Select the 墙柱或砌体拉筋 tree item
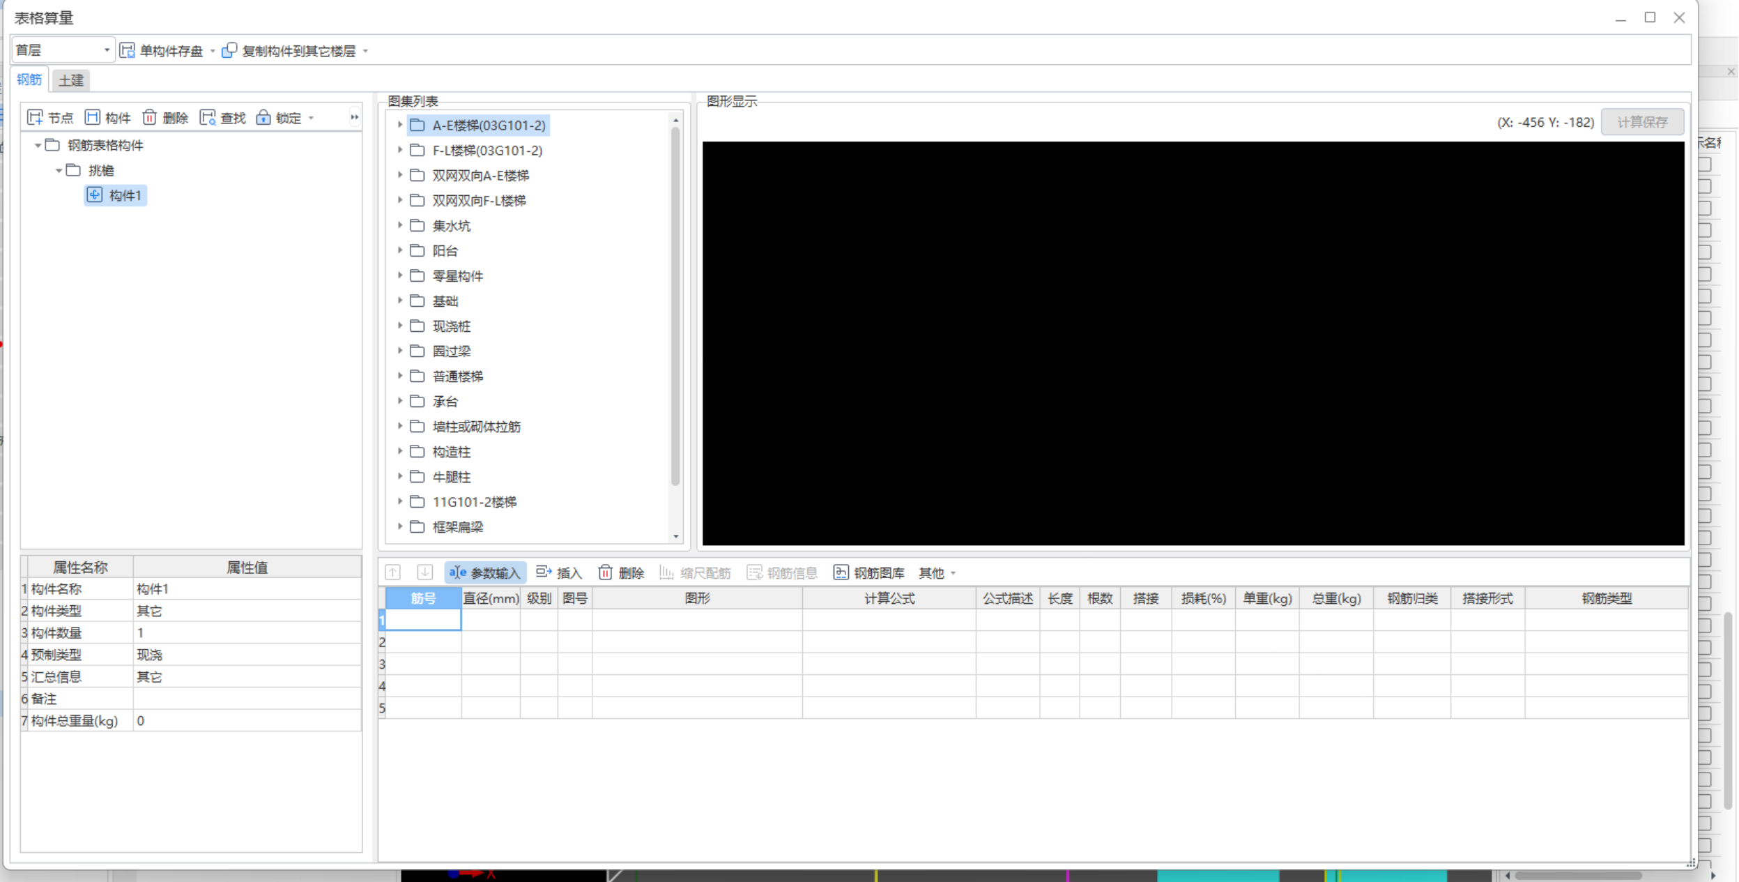The height and width of the screenshot is (882, 1739). [476, 427]
